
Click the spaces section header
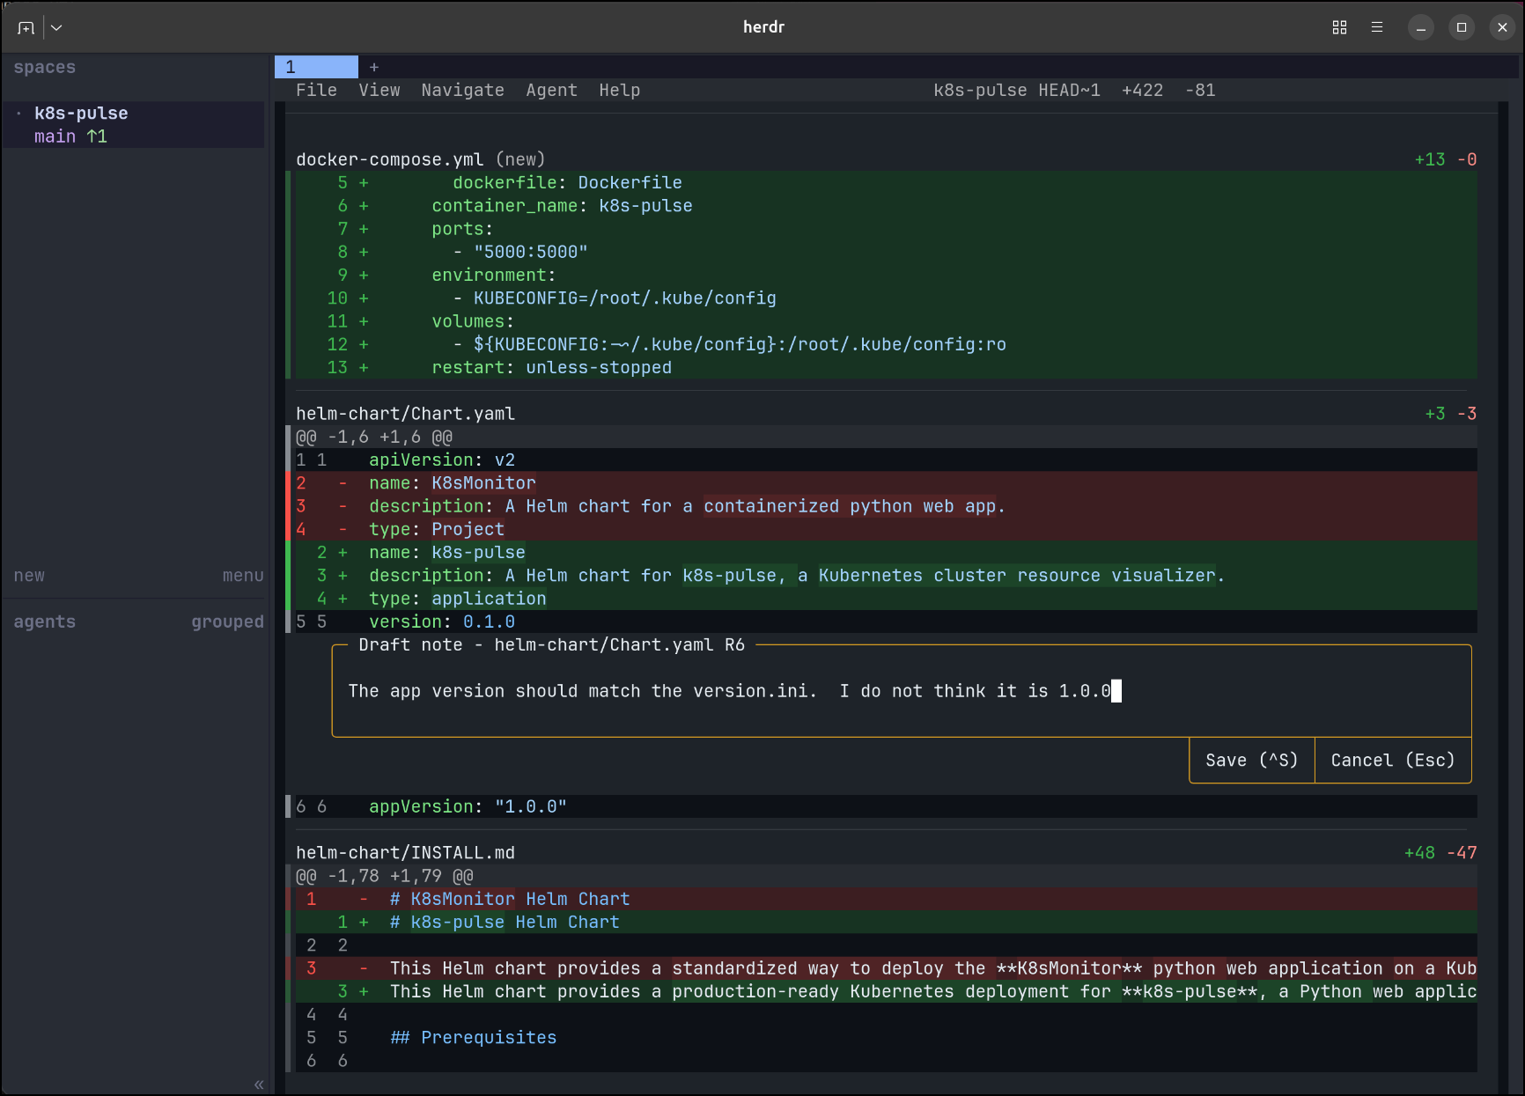[45, 67]
